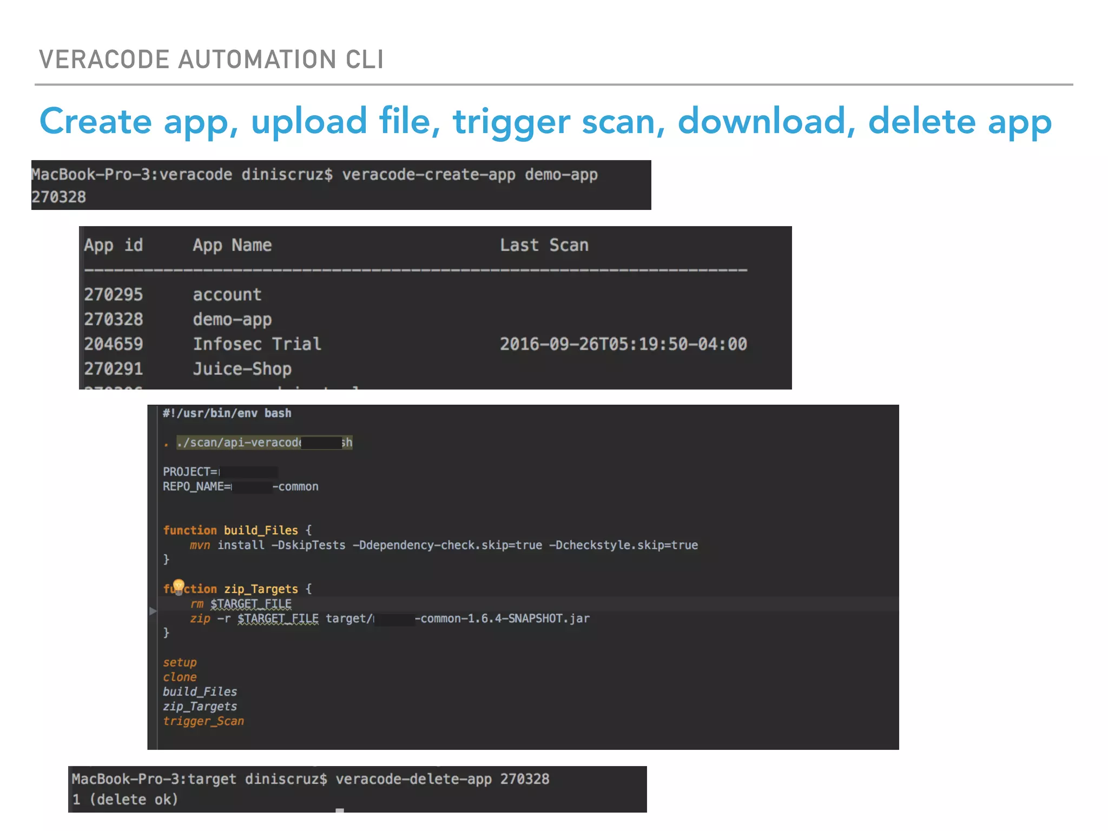Click the 'zip_Targets' function declaration
Screen dimensions: 1108x831
click(x=238, y=589)
